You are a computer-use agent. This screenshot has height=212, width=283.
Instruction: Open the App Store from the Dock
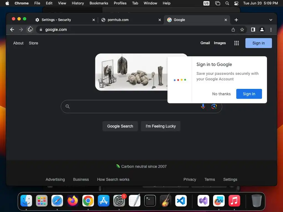click(x=104, y=201)
